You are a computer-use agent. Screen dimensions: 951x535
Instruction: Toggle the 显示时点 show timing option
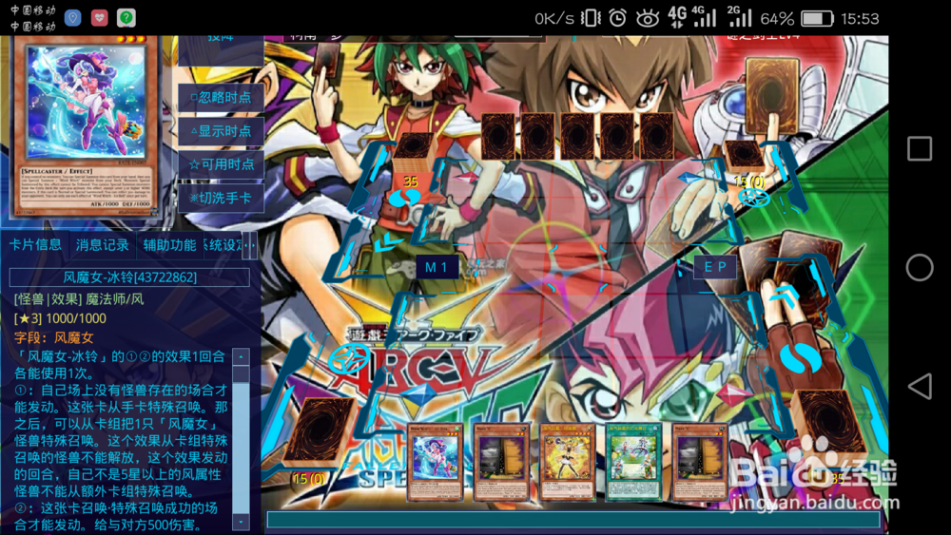pos(221,131)
